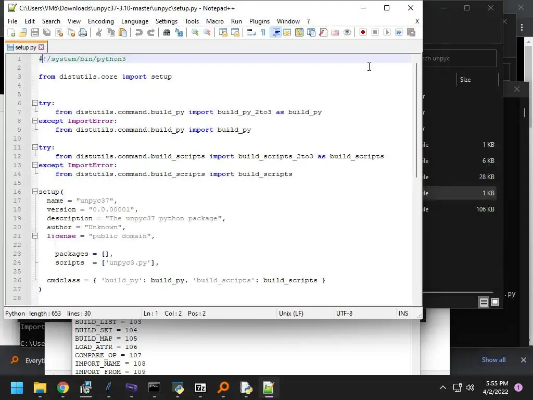This screenshot has height=400, width=533.
Task: Start macro recording with red dot icon
Action: coord(363,32)
